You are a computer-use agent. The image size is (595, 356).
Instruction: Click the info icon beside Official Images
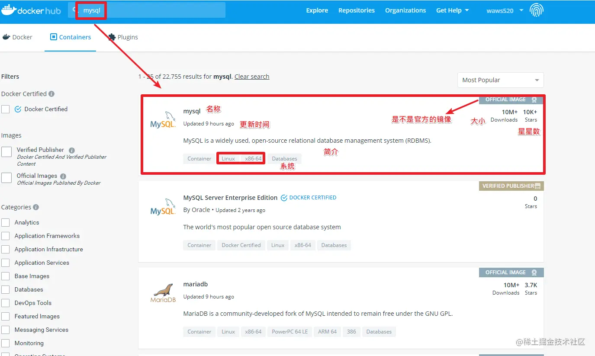pyautogui.click(x=63, y=176)
